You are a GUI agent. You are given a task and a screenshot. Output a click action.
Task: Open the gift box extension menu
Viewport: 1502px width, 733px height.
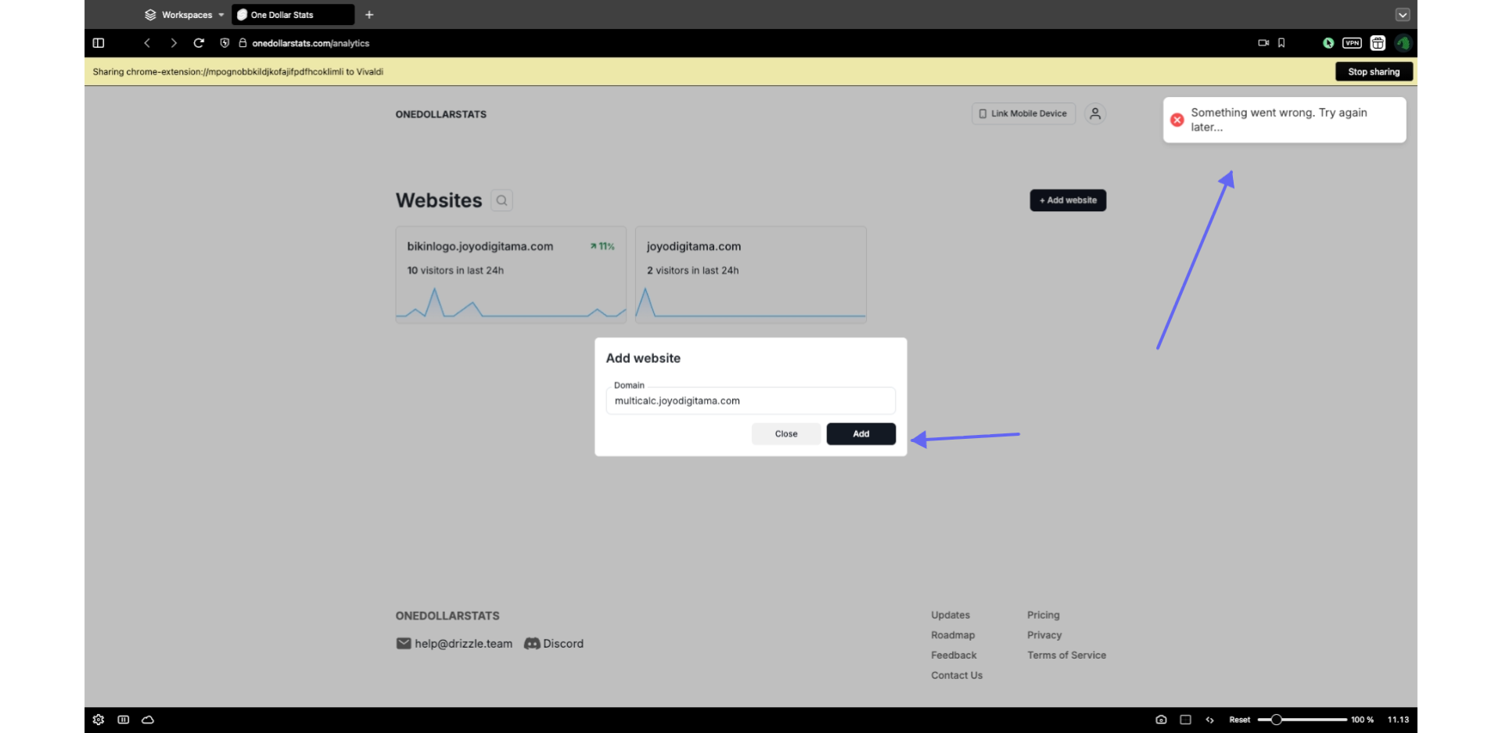click(1378, 43)
